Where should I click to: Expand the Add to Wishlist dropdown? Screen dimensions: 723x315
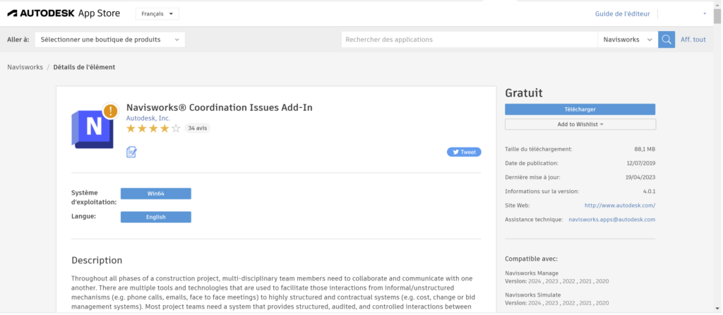point(580,124)
